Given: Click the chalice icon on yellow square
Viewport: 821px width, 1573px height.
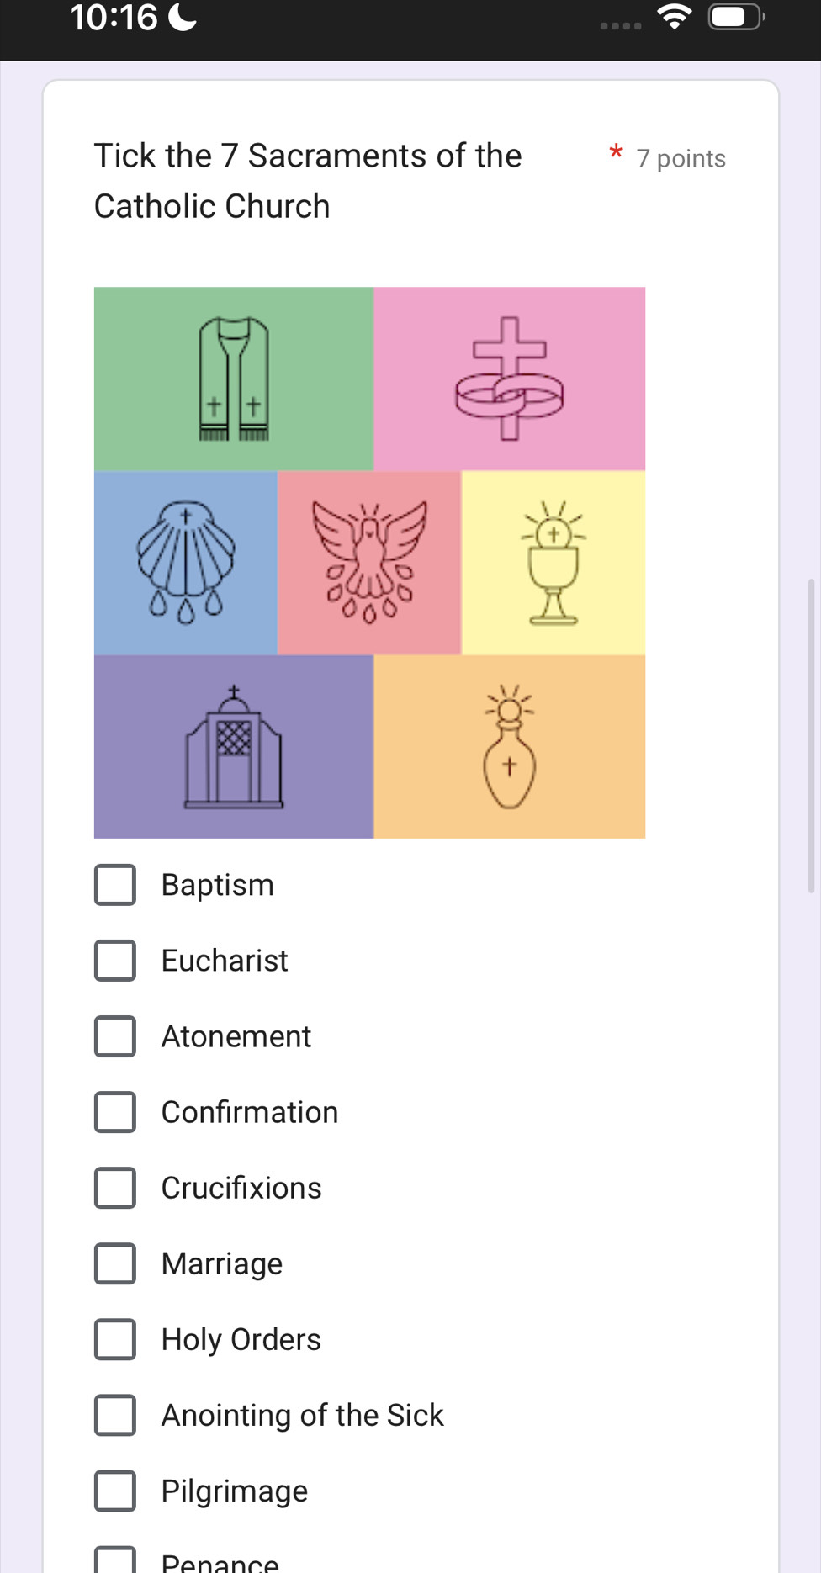Looking at the screenshot, I should [554, 562].
